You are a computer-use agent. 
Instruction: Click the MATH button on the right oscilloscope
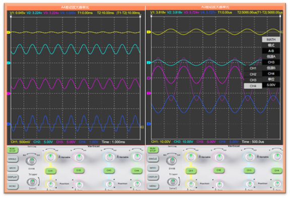pos(153,168)
